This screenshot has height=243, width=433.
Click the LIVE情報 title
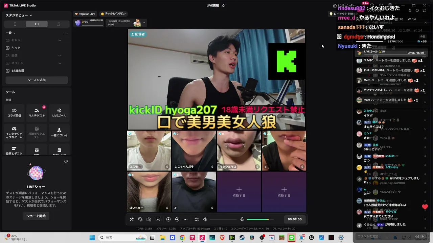(213, 5)
